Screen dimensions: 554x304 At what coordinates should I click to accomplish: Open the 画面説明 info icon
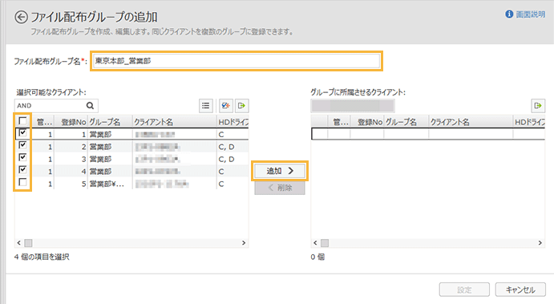[509, 14]
